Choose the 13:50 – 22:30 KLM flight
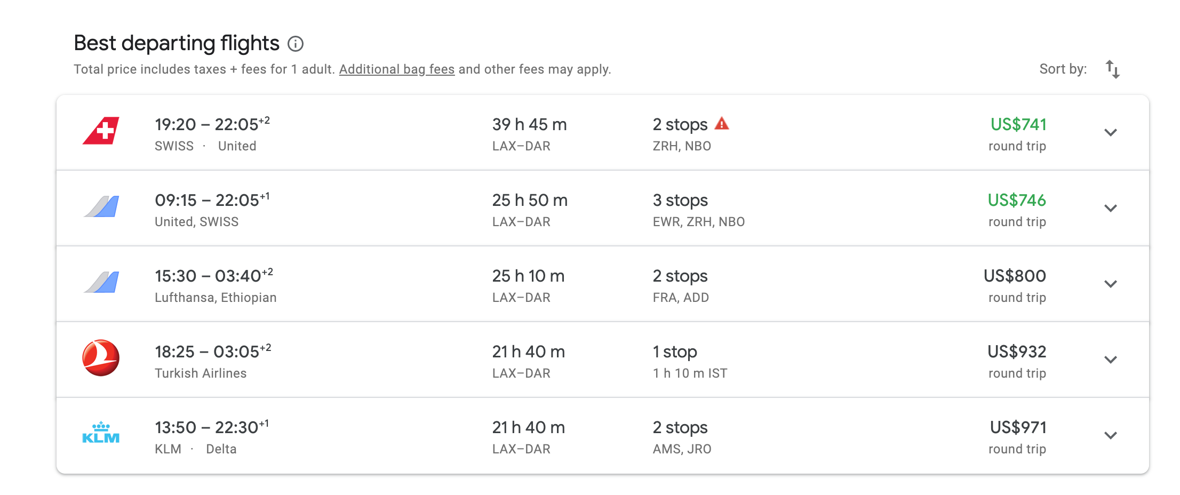This screenshot has width=1180, height=495. pyautogui.click(x=211, y=428)
